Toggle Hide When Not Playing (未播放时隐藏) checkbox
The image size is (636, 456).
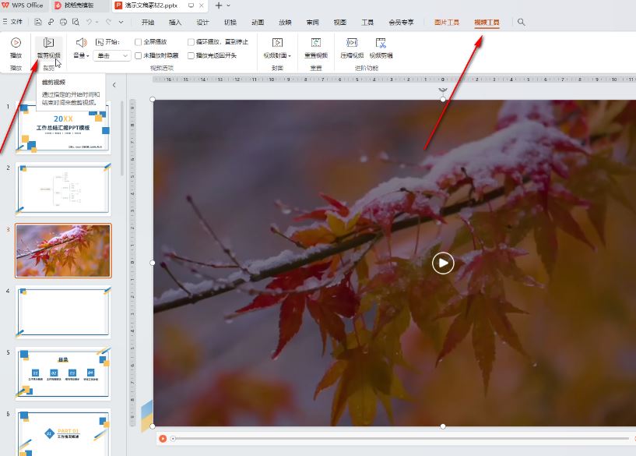pyautogui.click(x=139, y=56)
